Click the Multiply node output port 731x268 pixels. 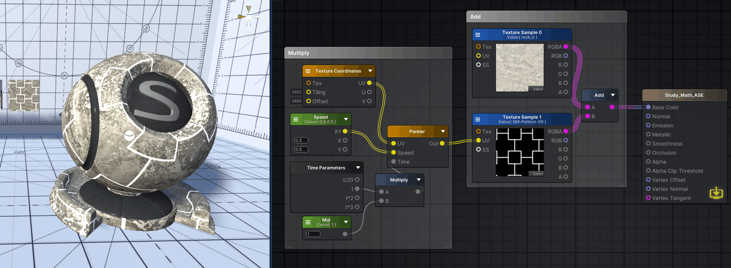(418, 192)
